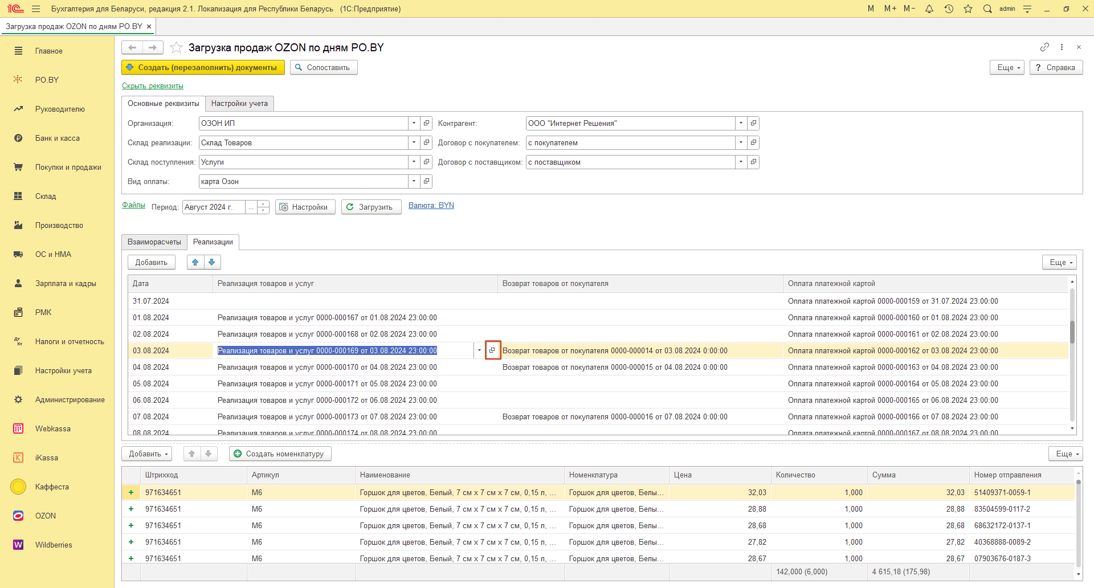The image size is (1094, 588).
Task: Open period selection ellipsis button
Action: [x=251, y=207]
